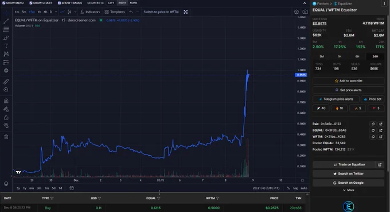Open the object tree layers icon
This screenshot has height=212, width=390.
pos(6,184)
